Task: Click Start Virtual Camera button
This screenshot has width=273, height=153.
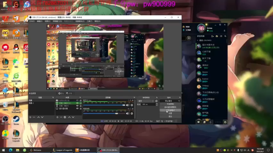Action: click(170, 107)
